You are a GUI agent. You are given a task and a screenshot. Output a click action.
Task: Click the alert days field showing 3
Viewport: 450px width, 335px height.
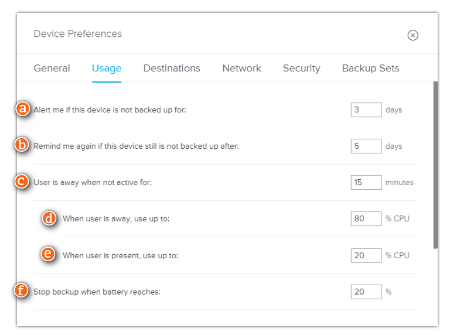pyautogui.click(x=366, y=110)
